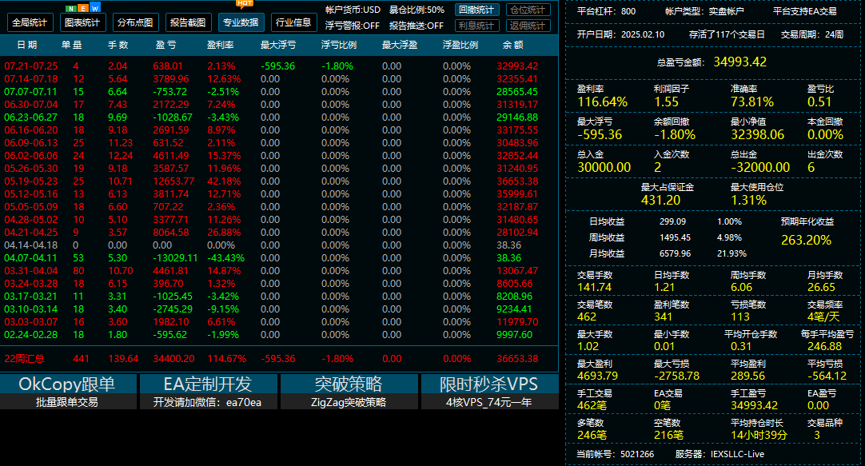Click the 服务器 IEXSLLC-Live text
The height and width of the screenshot is (466, 865).
click(720, 455)
